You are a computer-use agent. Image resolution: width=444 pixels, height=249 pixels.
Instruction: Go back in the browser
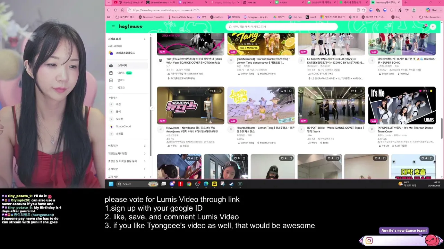pyautogui.click(x=109, y=10)
